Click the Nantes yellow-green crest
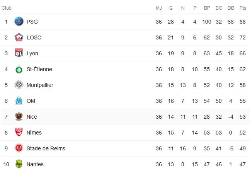Screen dimensions: 250x172 (19, 164)
